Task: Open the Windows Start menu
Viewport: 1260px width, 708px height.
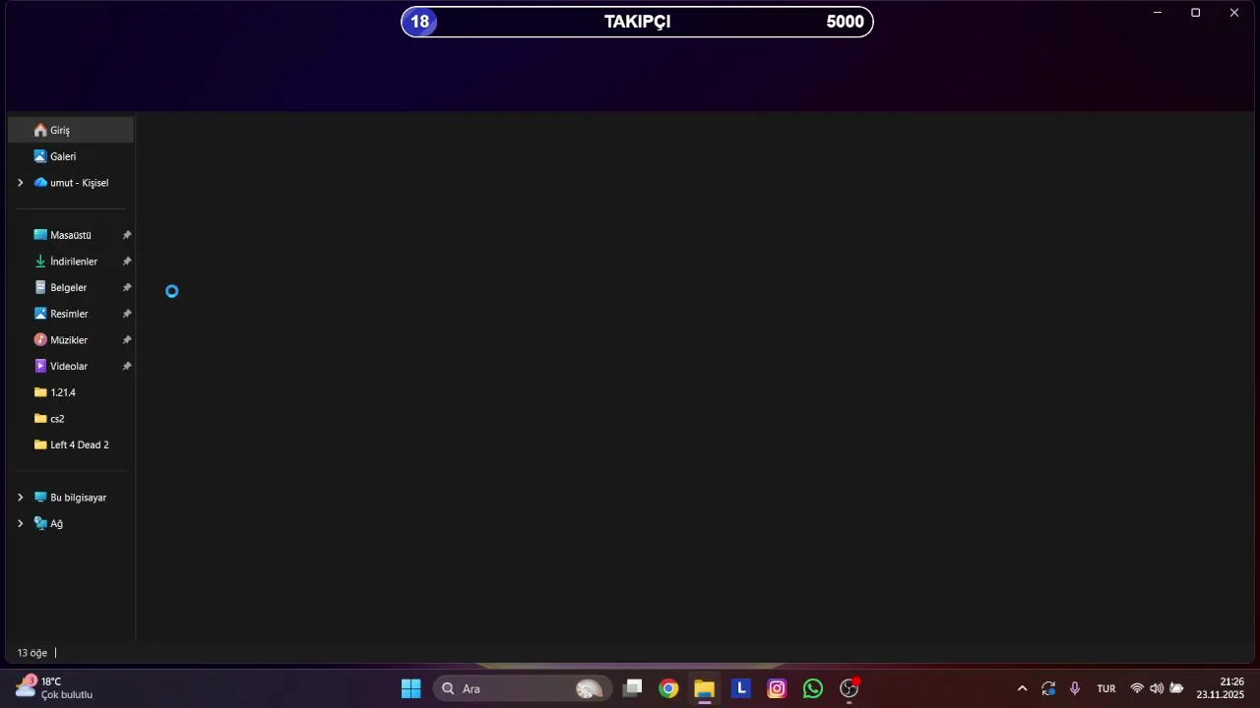Action: (x=411, y=688)
